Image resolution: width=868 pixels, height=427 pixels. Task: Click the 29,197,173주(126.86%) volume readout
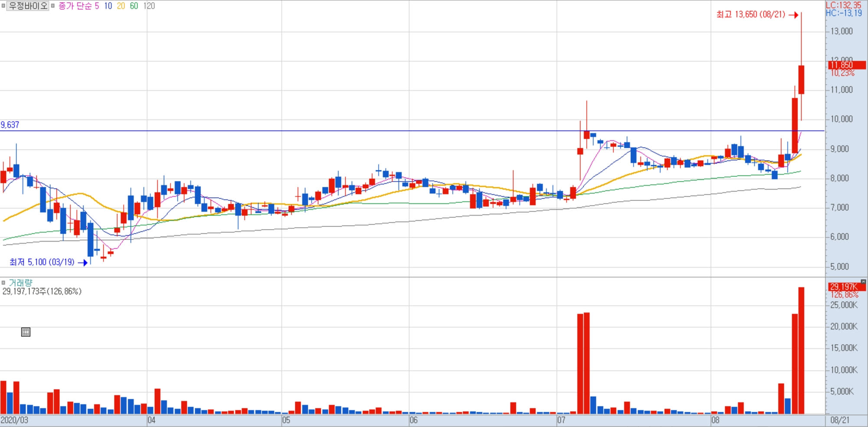click(42, 291)
